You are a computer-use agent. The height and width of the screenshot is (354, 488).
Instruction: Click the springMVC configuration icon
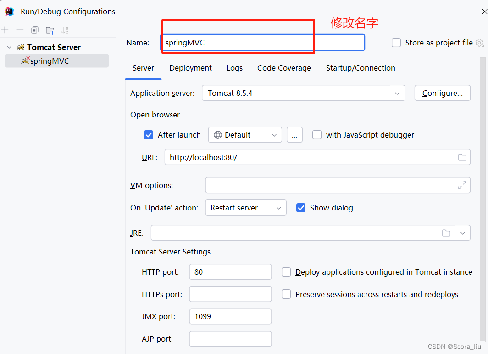[25, 61]
